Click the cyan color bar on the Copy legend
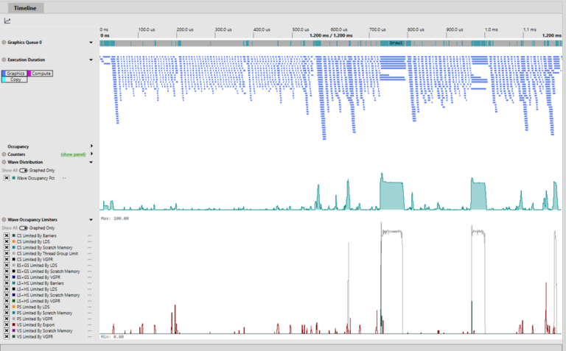 point(4,79)
